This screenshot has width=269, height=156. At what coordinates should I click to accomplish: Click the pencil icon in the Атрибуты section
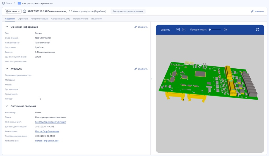136,69
